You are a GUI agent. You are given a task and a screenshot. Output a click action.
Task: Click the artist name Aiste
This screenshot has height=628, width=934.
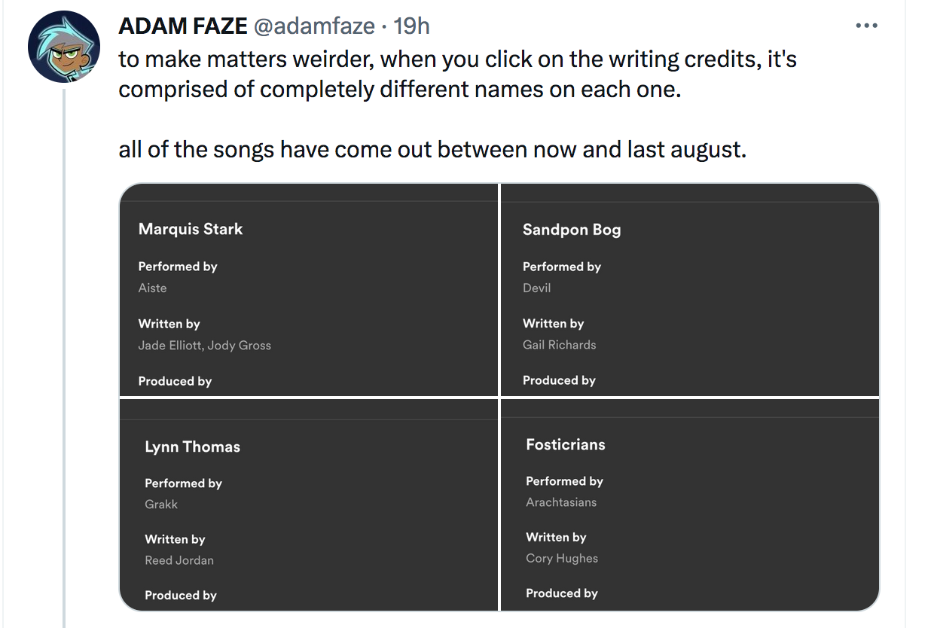coord(152,288)
